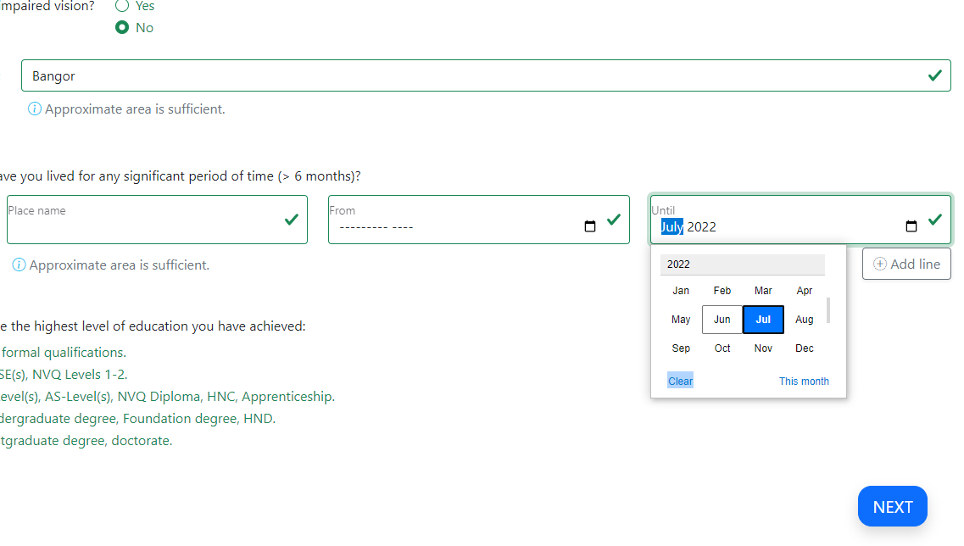Viewport: 964px width, 546px height.
Task: Click the Place name input field
Action: point(158,220)
